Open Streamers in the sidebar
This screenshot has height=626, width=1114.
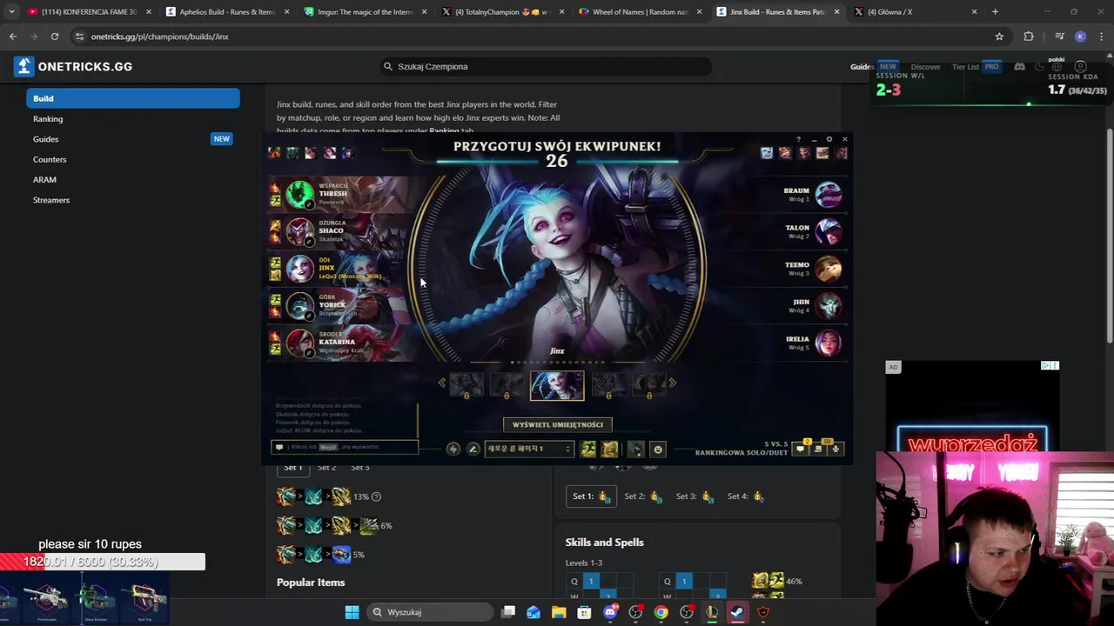pos(51,200)
